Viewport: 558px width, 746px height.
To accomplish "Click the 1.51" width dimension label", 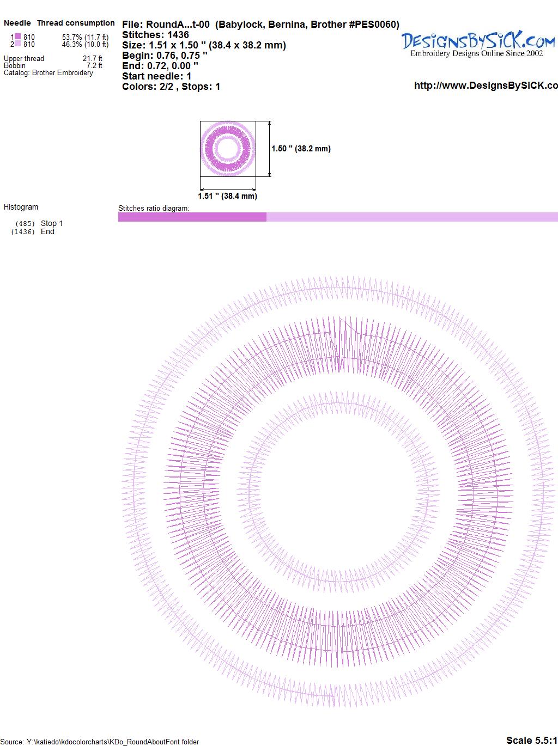I will tap(227, 196).
